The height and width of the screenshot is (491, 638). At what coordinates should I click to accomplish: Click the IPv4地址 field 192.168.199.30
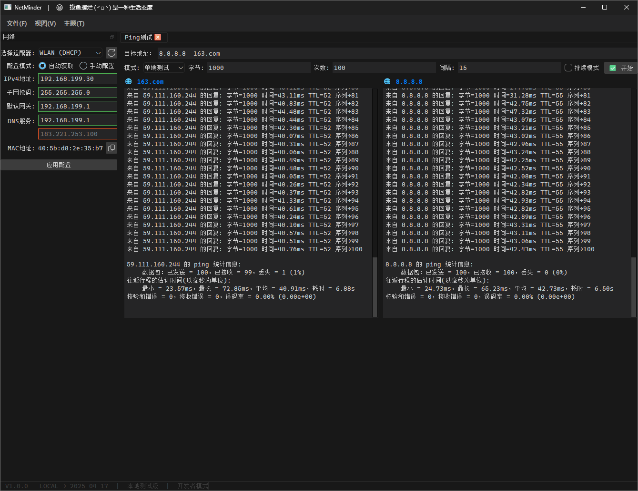78,79
